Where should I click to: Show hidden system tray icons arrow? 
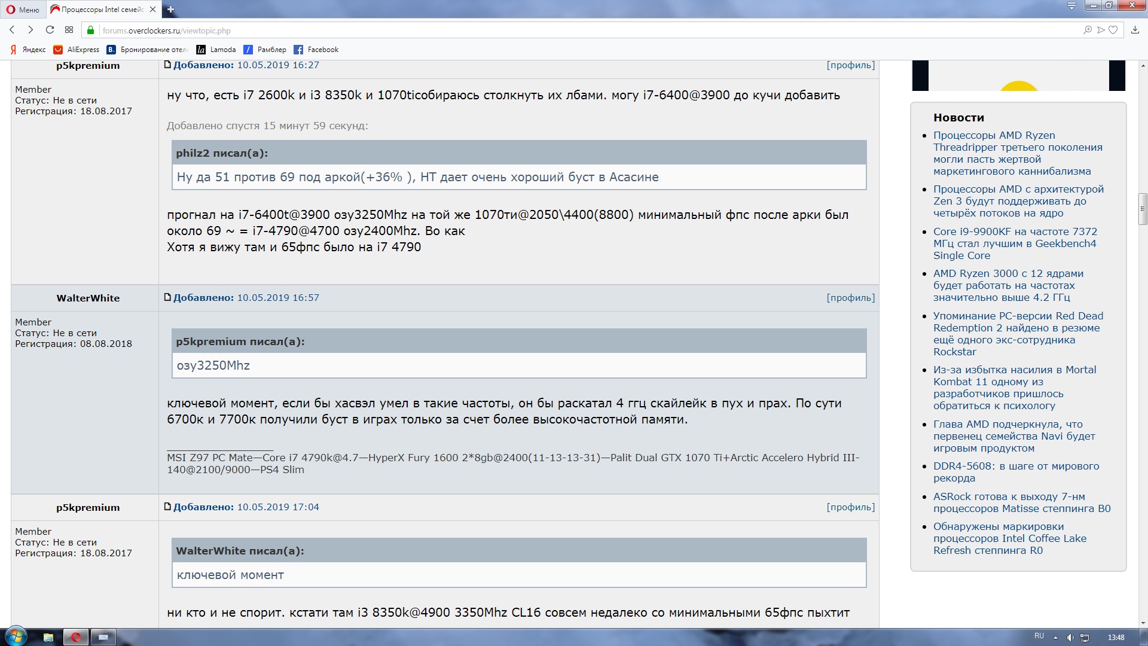click(1055, 638)
